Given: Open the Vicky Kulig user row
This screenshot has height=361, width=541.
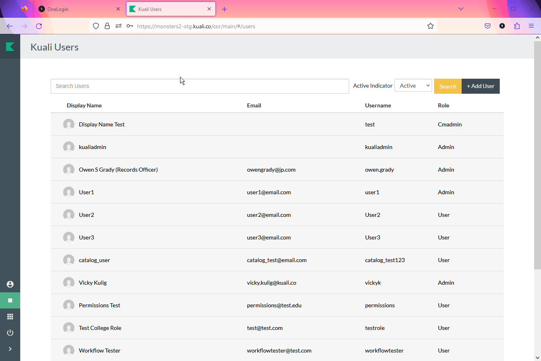Looking at the screenshot, I should (93, 283).
